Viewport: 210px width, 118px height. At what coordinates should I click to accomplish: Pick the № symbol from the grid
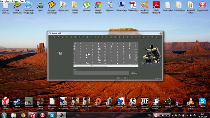[x=99, y=60]
